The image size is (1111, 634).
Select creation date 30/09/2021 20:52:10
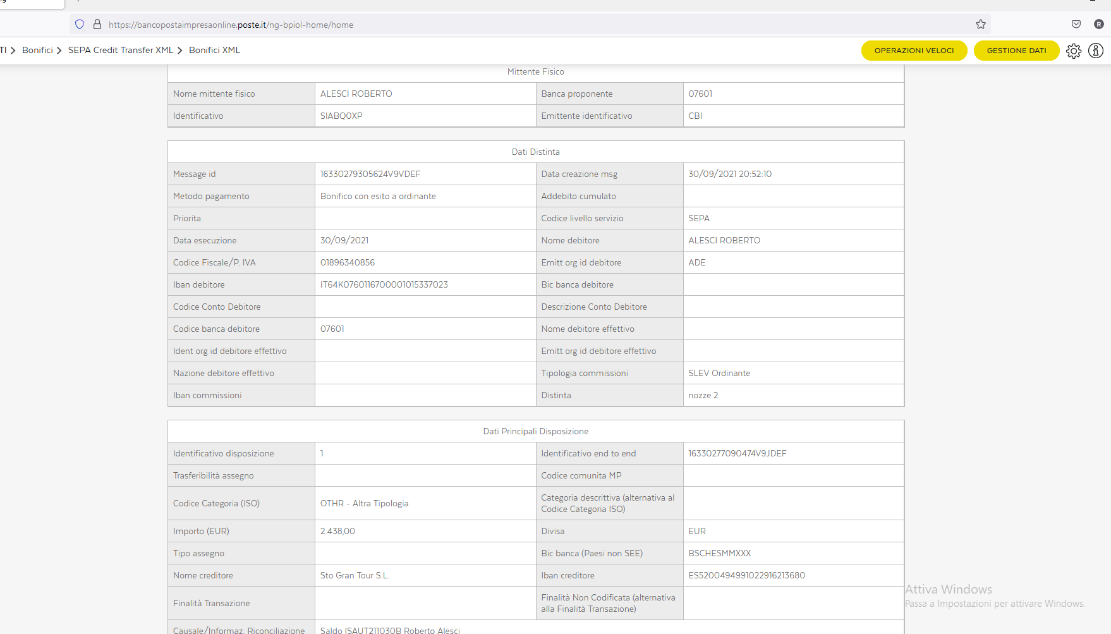pos(730,174)
